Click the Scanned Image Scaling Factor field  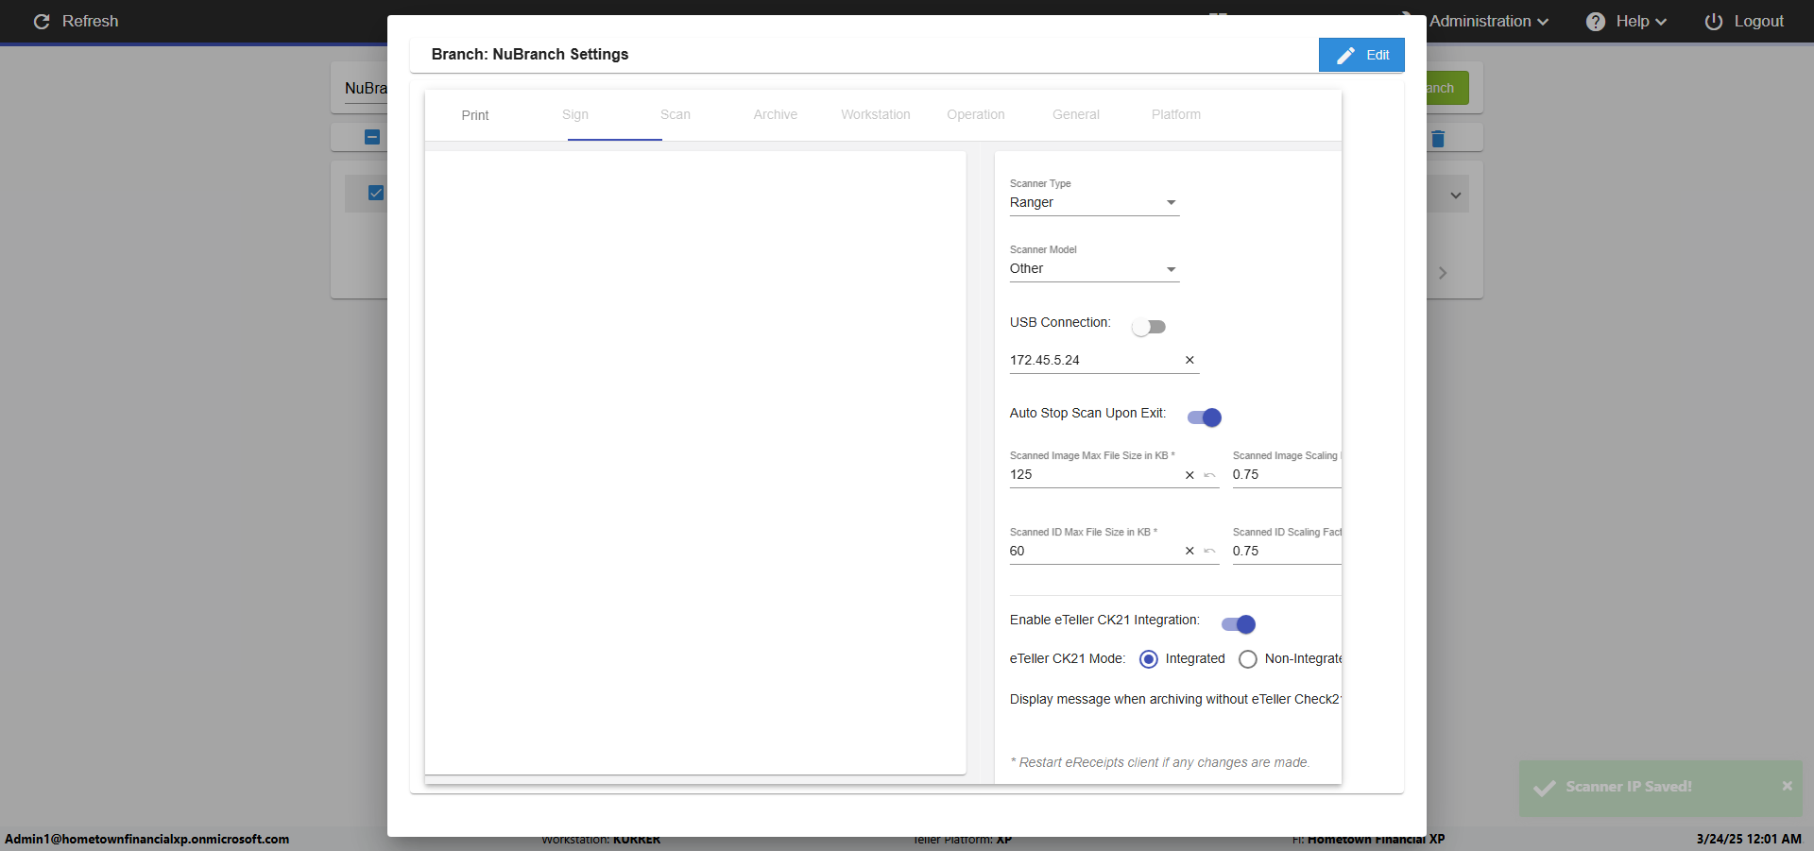point(1285,475)
